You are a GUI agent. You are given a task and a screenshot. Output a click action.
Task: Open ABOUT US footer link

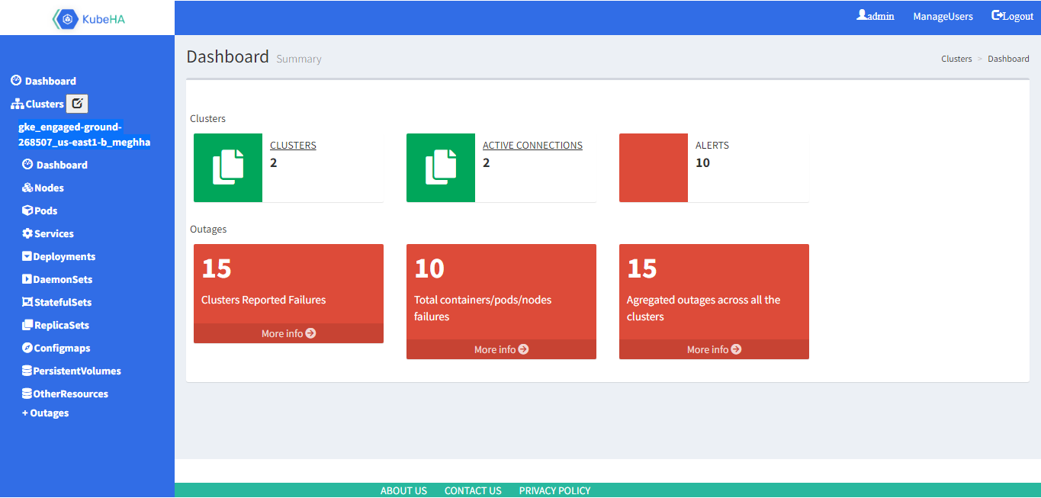pyautogui.click(x=403, y=490)
